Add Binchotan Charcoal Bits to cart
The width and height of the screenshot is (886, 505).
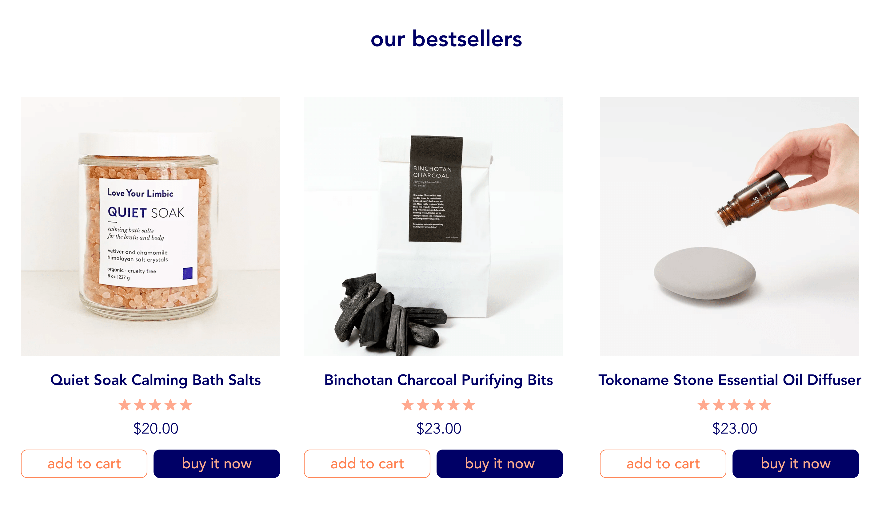(x=367, y=463)
